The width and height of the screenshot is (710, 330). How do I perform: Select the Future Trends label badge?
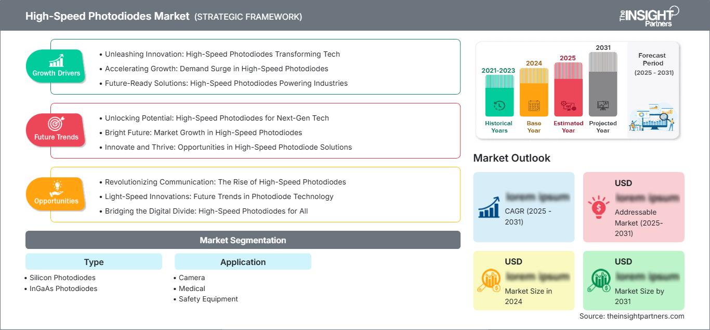[x=56, y=129]
